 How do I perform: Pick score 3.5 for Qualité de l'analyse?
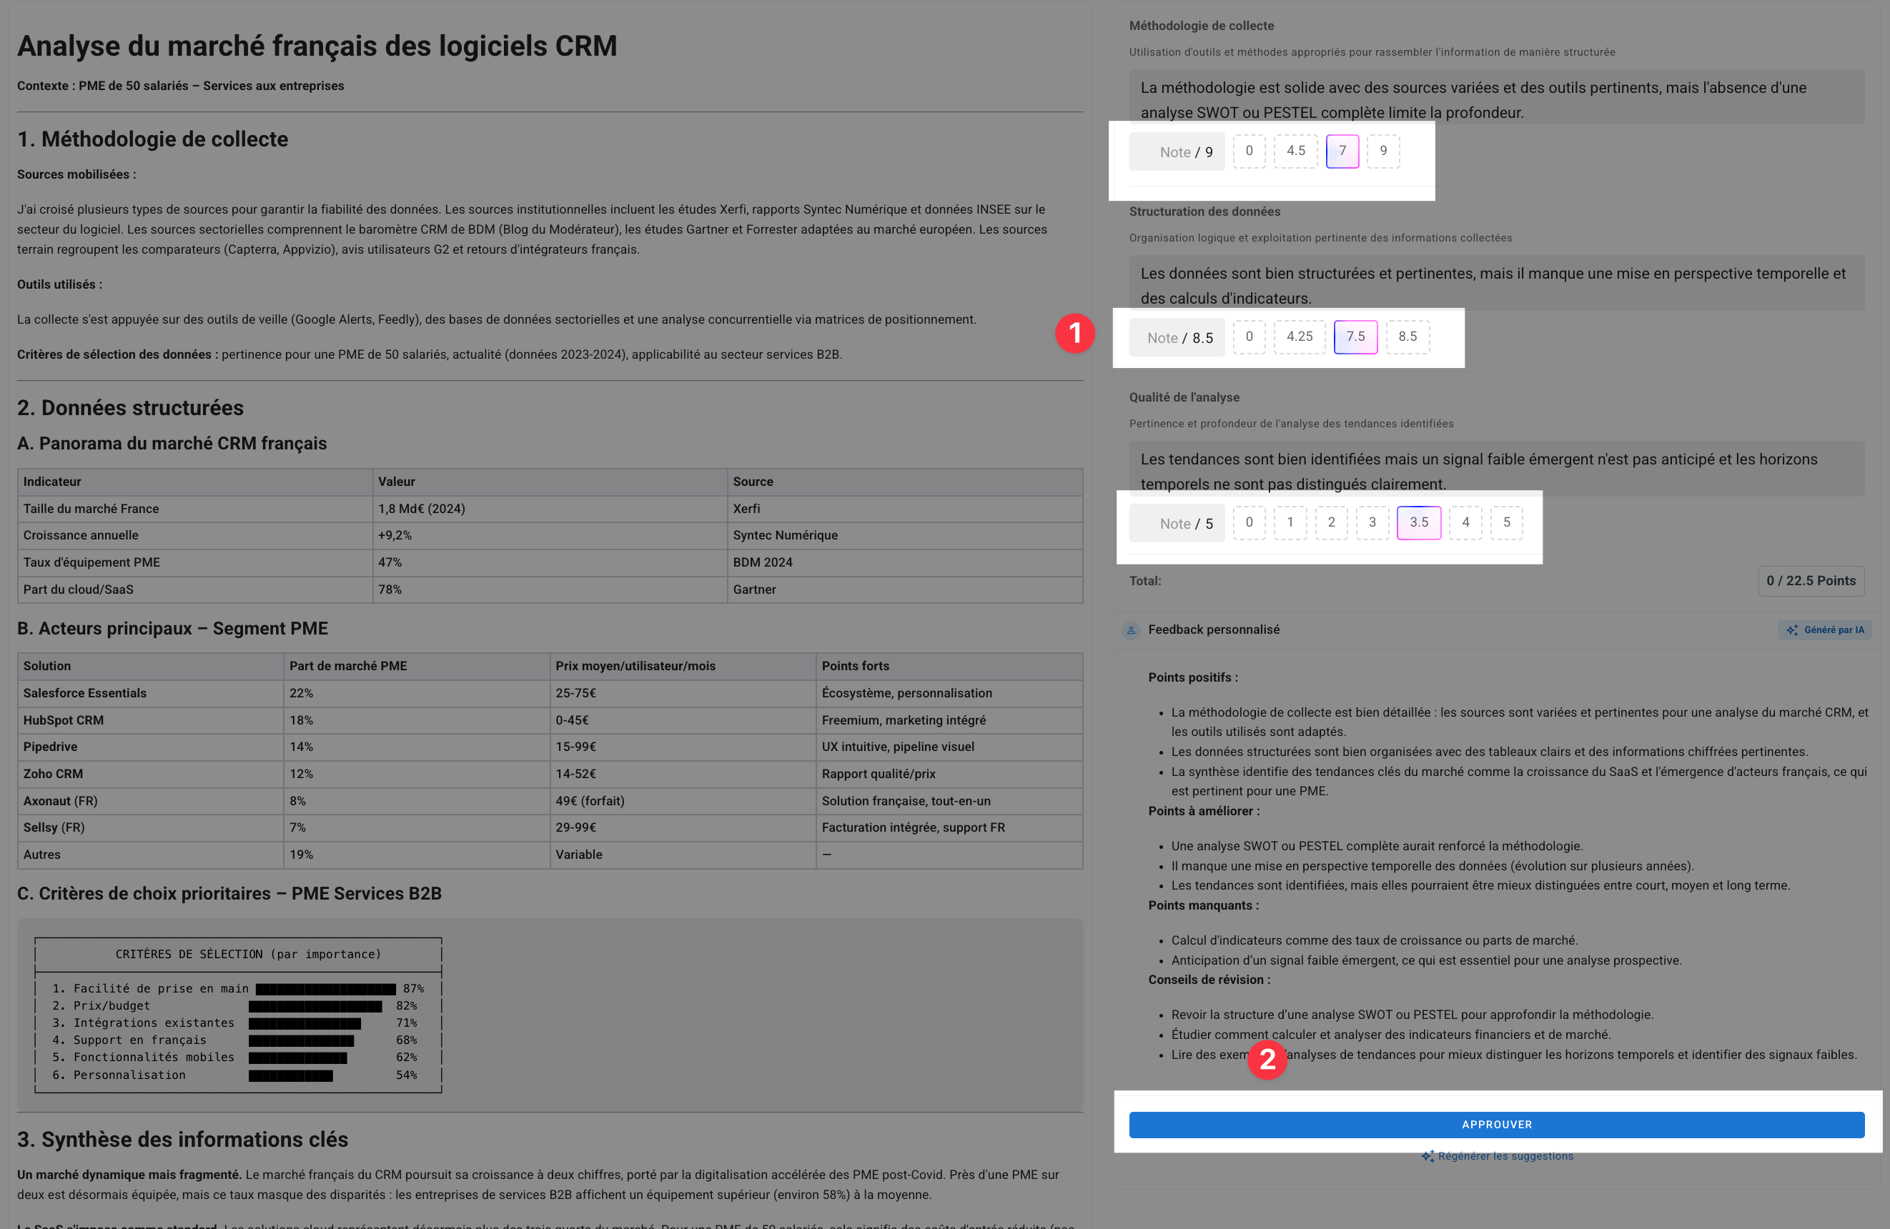(x=1419, y=522)
